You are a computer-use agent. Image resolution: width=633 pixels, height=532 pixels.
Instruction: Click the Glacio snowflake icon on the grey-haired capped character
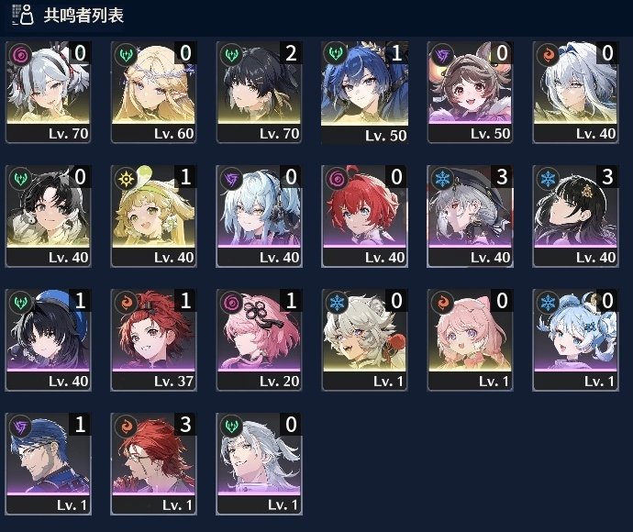tap(442, 178)
